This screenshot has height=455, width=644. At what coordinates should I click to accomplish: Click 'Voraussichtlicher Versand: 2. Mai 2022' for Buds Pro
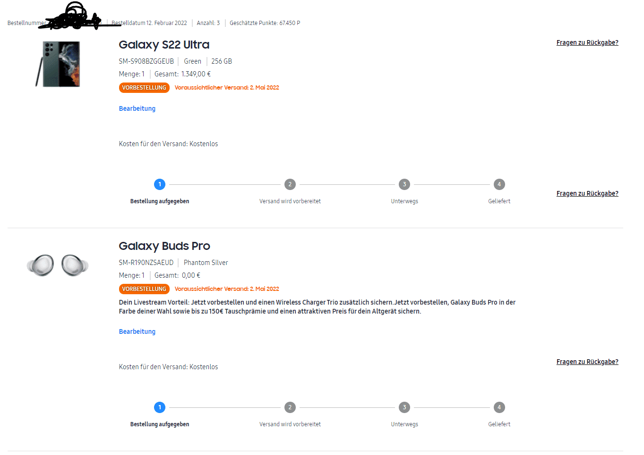tap(227, 289)
